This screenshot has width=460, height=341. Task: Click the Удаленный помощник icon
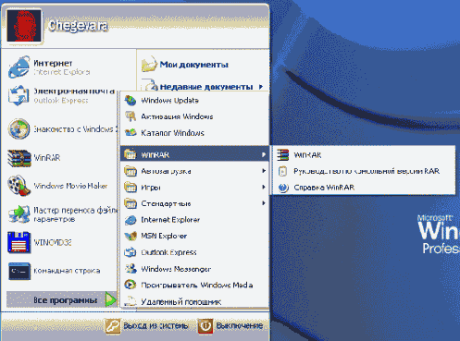tap(131, 301)
